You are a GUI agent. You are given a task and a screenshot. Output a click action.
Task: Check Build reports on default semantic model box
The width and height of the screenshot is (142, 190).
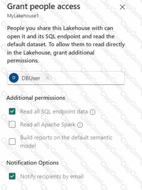point(12,142)
